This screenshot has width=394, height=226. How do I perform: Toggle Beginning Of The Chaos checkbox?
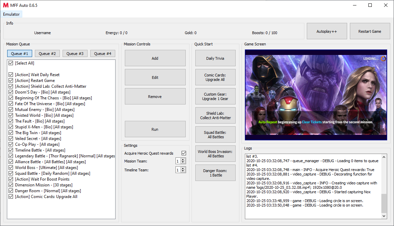11,98
